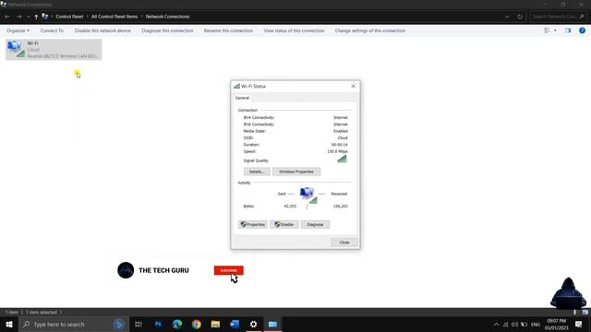
Task: Close Wi-Fi Status dialog with X
Action: pos(353,86)
